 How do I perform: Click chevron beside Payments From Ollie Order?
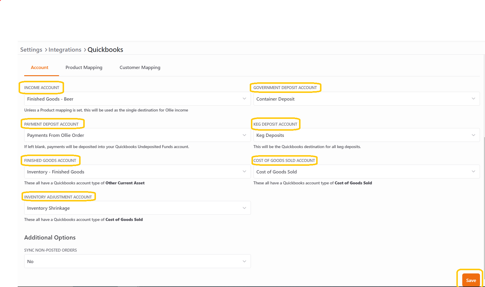244,135
